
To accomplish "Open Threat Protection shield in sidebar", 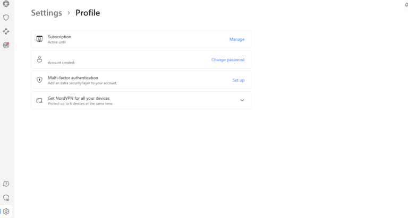I will 6,18.
